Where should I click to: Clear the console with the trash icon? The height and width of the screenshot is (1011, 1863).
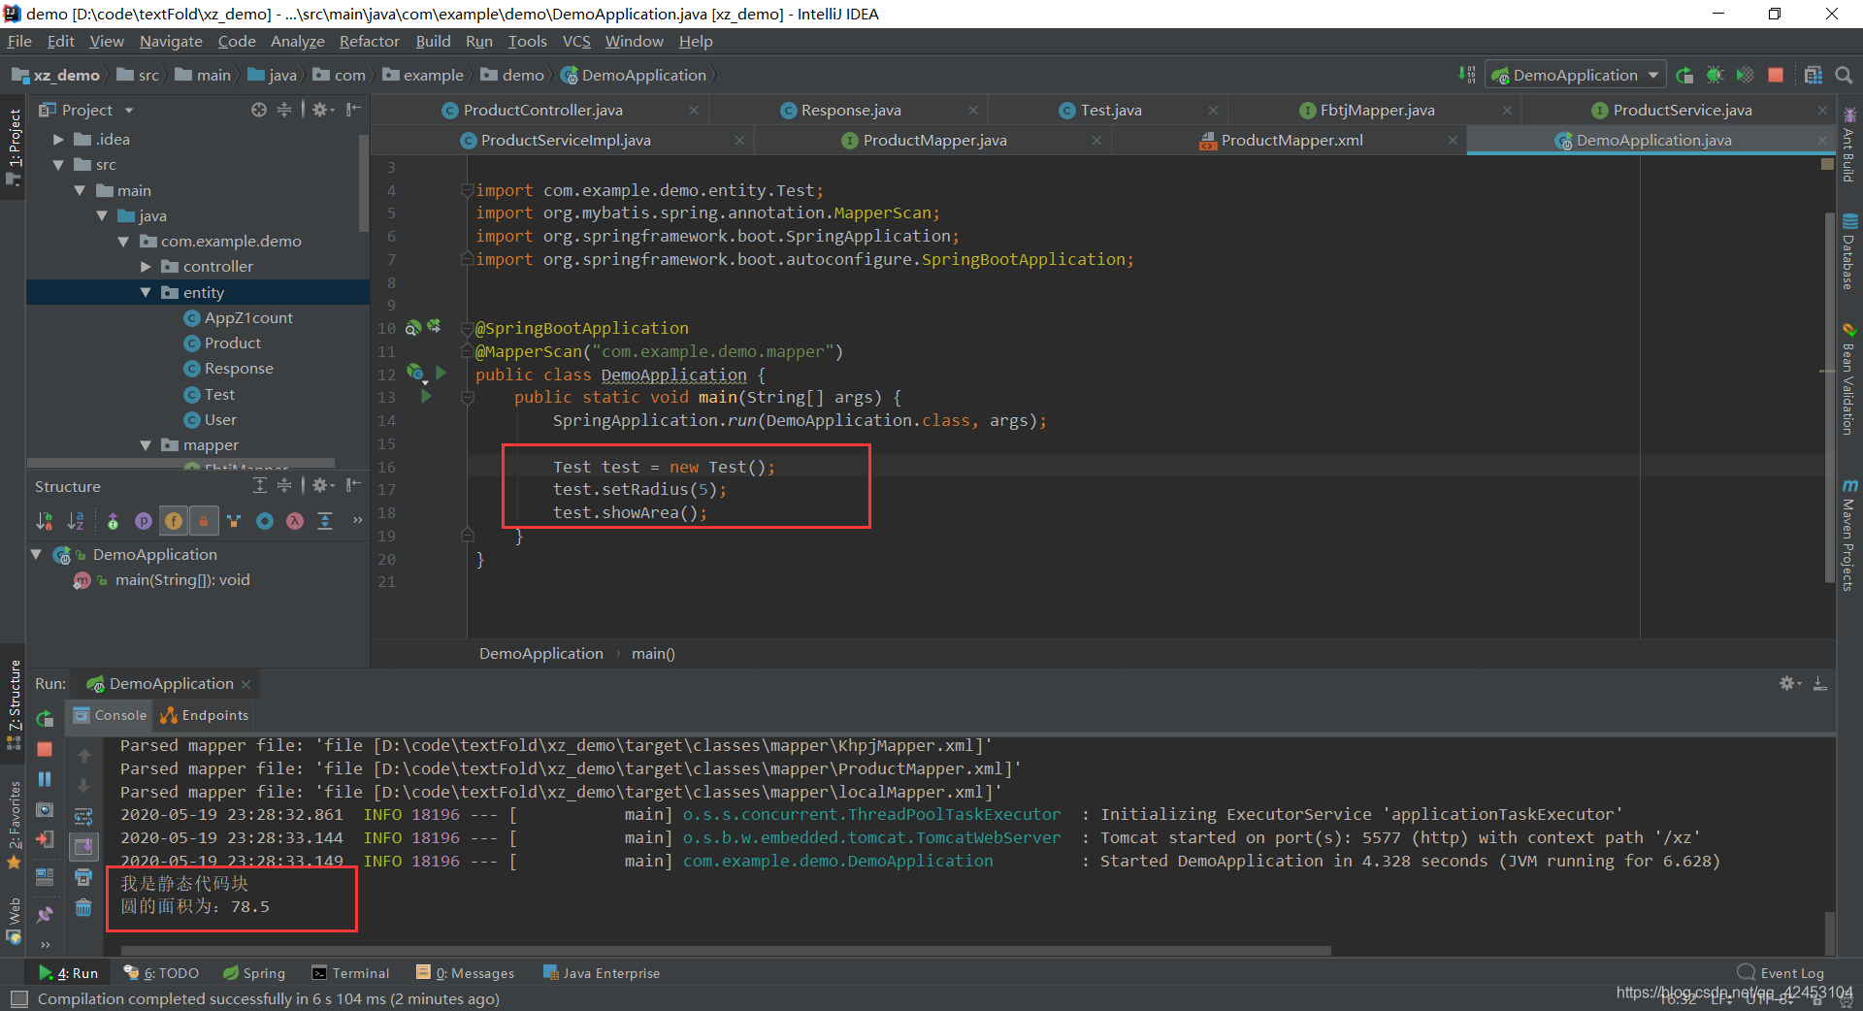[83, 907]
